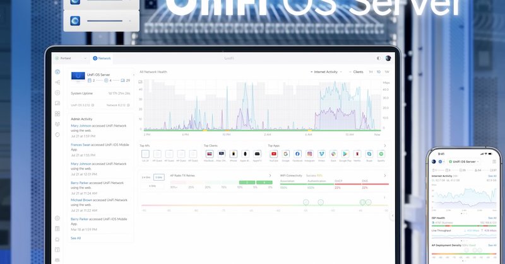This screenshot has height=264, width=505.
Task: Click the UniFi OS Server device thumbnail
Action: pyautogui.click(x=78, y=77)
